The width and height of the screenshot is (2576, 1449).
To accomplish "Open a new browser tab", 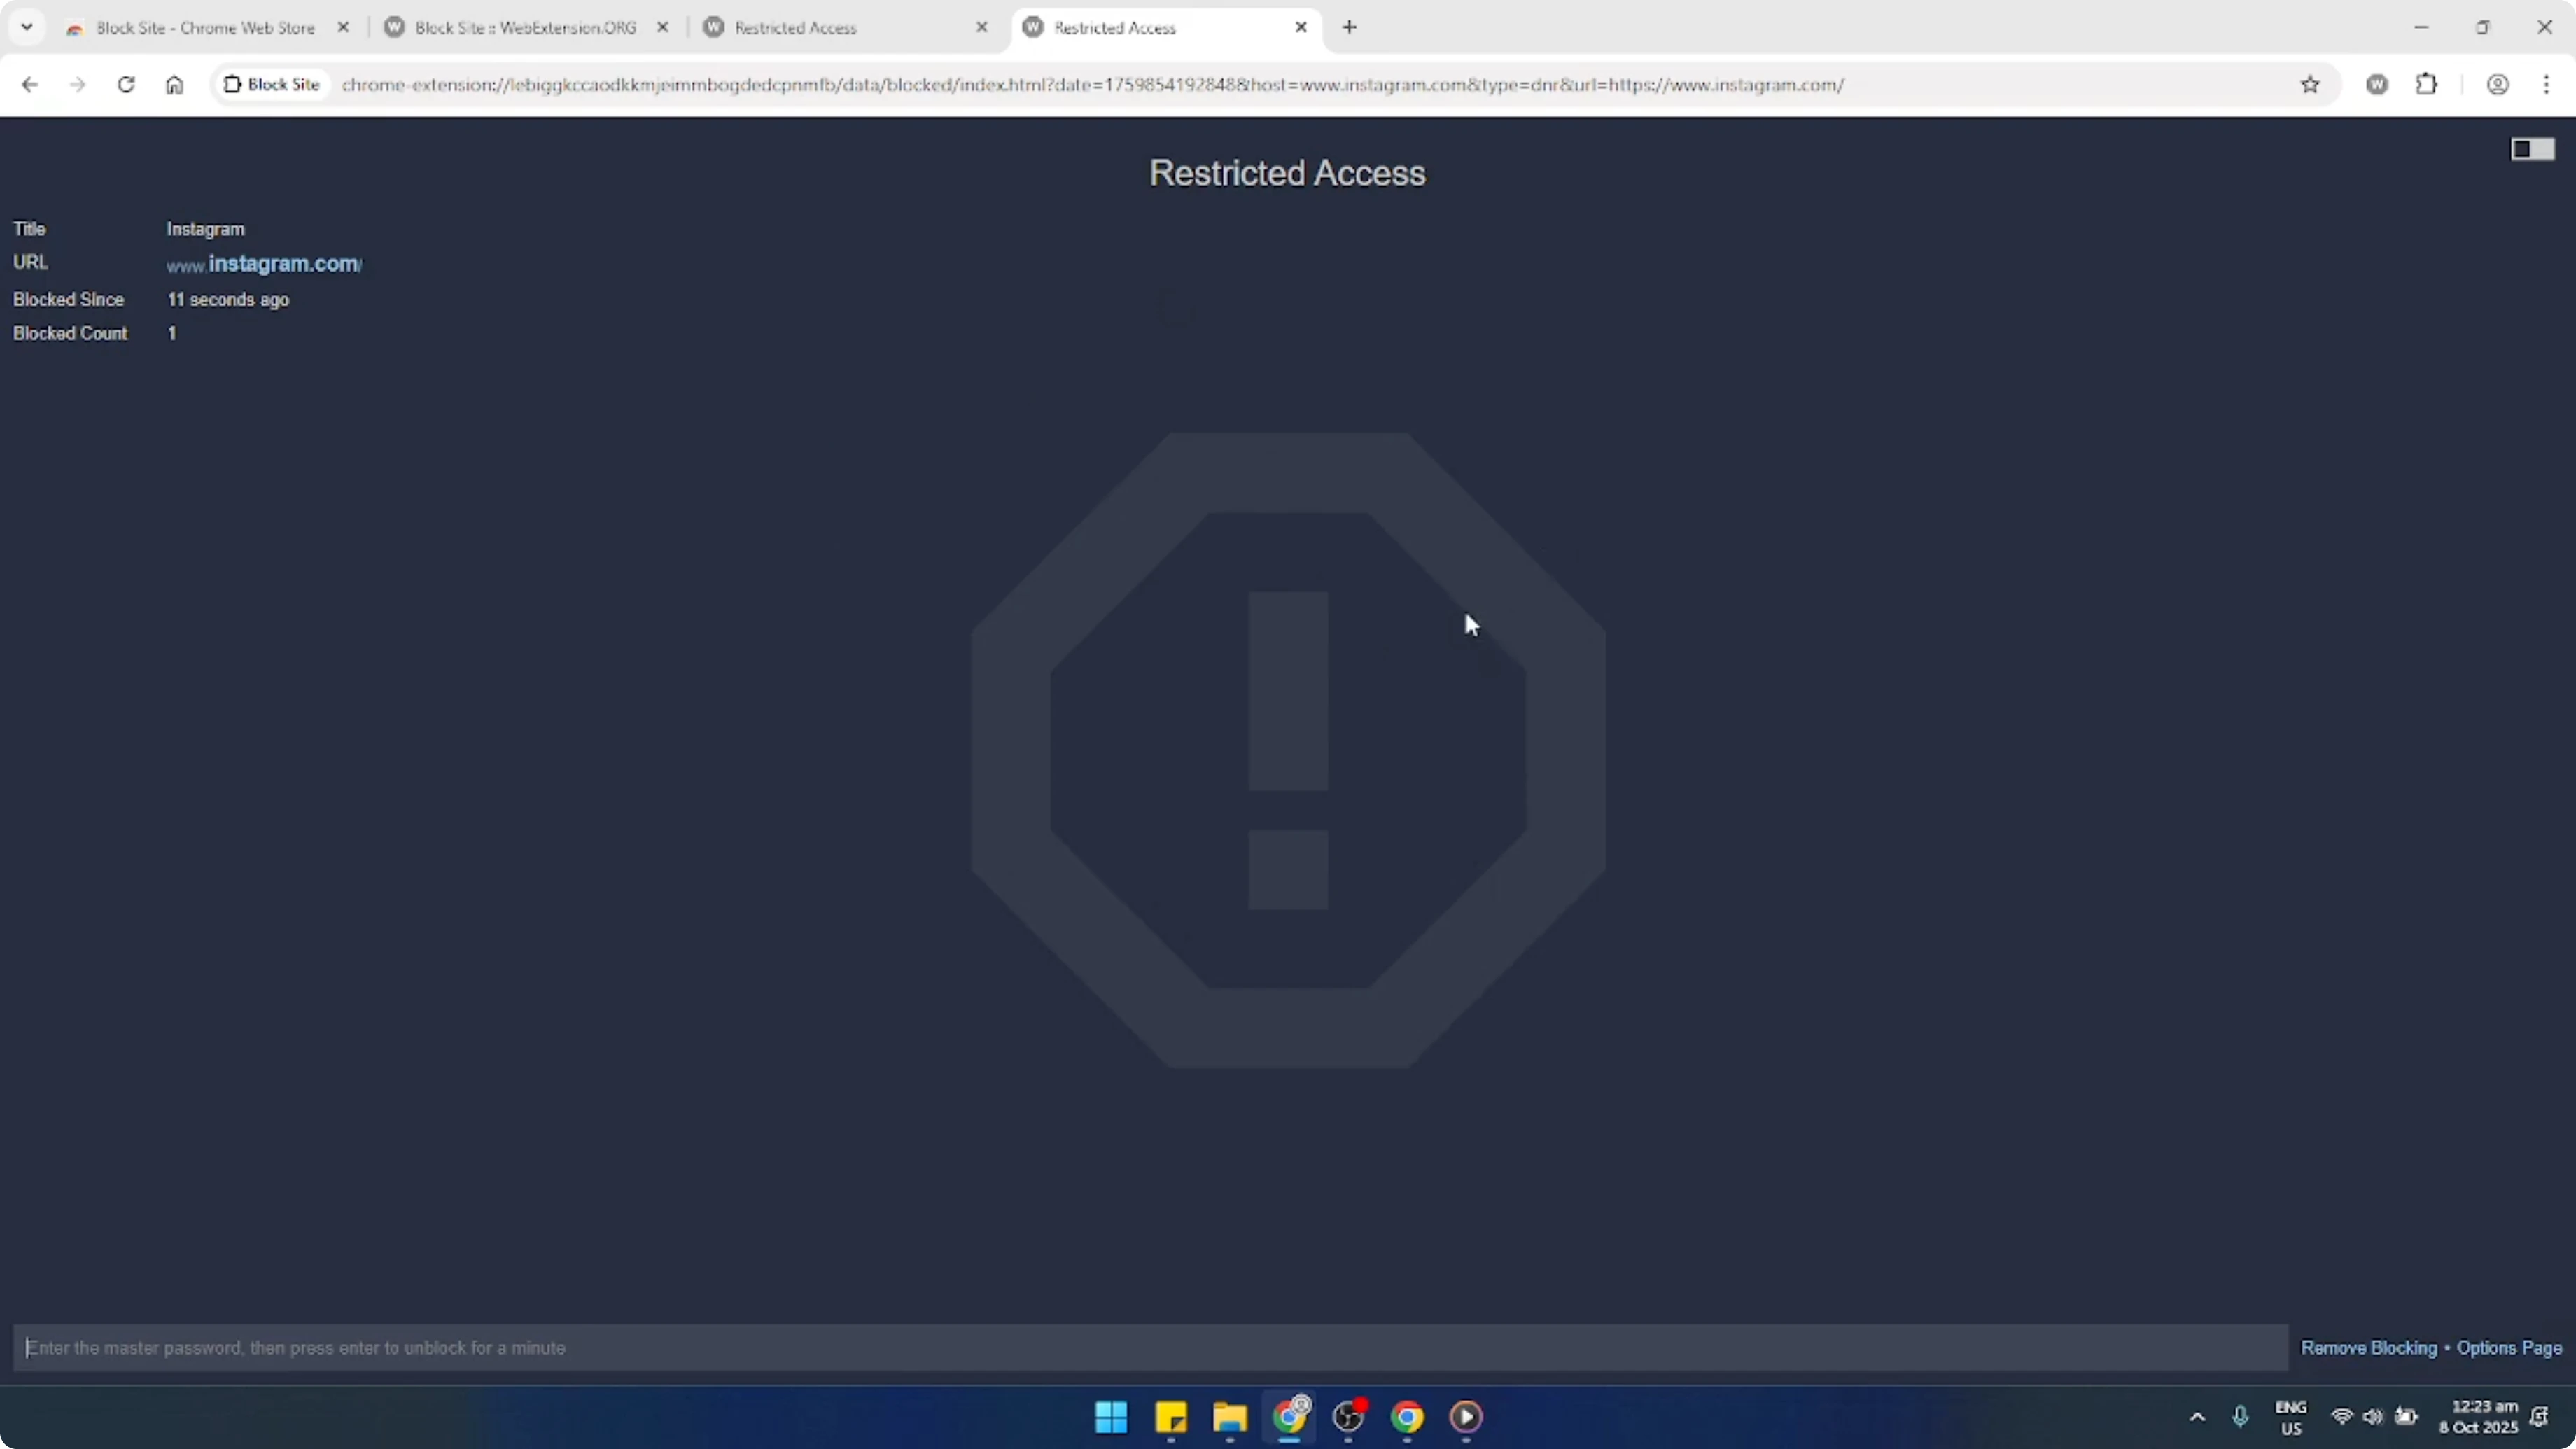I will 1349,27.
